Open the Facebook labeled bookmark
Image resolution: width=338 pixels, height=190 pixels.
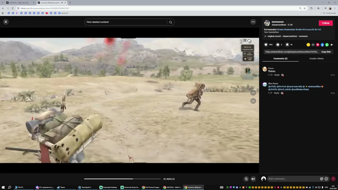coord(63,13)
